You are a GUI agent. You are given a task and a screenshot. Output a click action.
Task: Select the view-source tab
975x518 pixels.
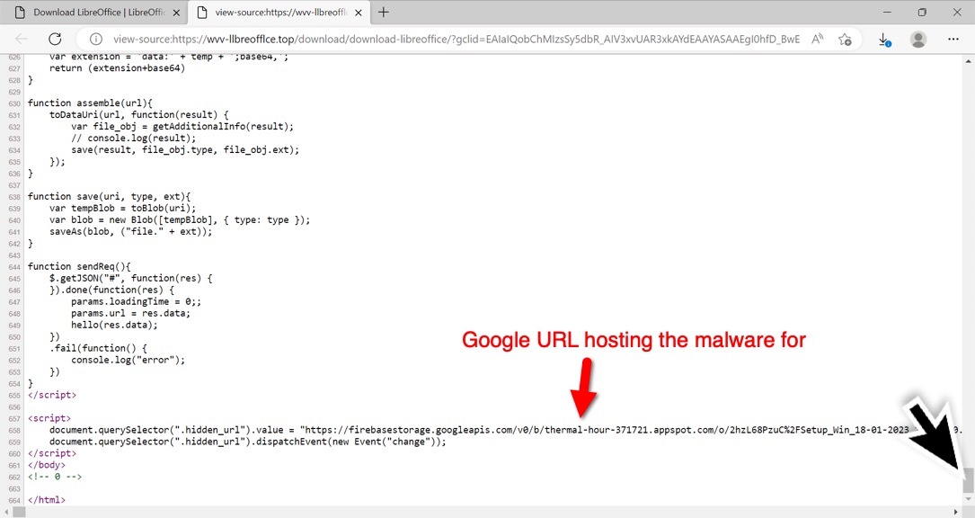coord(279,13)
